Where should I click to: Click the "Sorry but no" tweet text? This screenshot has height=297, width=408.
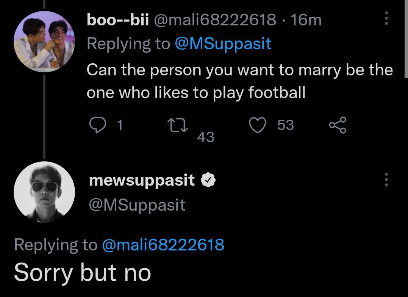[x=83, y=272]
